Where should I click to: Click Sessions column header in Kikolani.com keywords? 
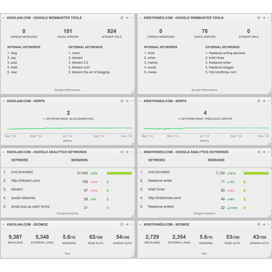[x=79, y=160]
